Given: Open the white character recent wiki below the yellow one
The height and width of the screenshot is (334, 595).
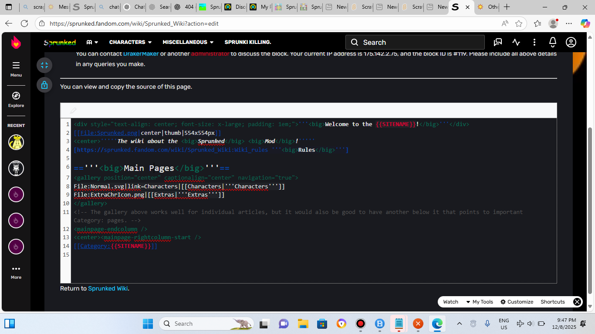Looking at the screenshot, I should pos(16,168).
